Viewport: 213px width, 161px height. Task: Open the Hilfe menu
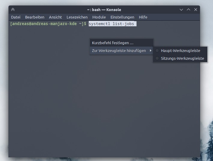pos(143,17)
